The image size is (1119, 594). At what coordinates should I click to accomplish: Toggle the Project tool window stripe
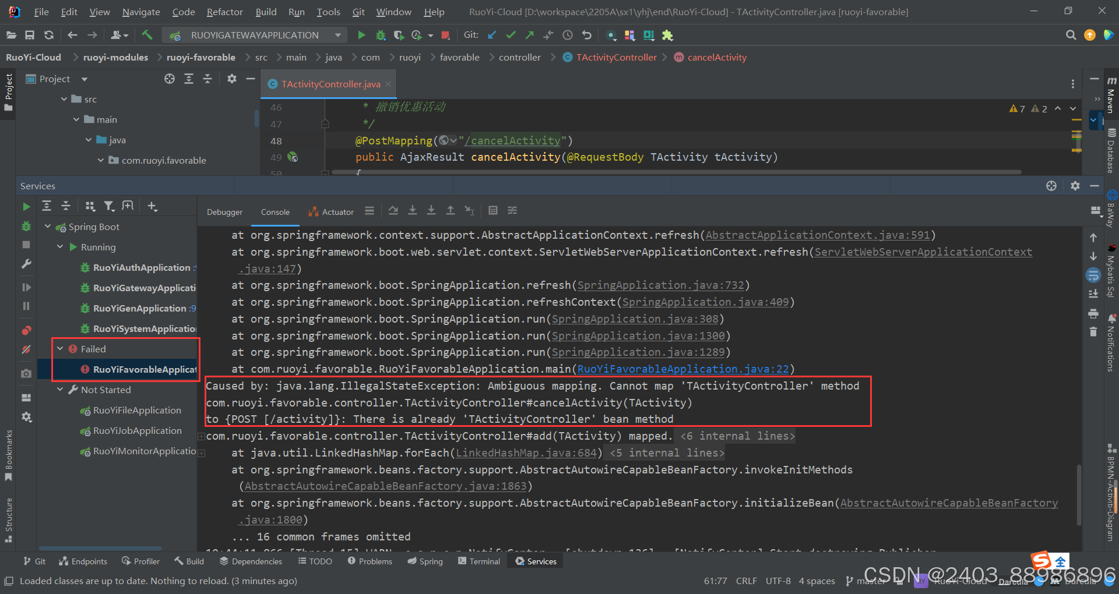(x=8, y=92)
